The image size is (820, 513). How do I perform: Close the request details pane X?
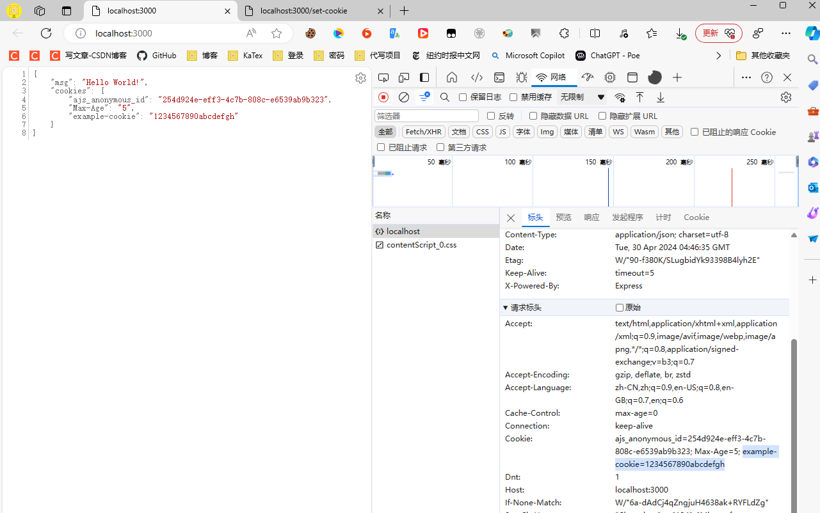pyautogui.click(x=511, y=218)
